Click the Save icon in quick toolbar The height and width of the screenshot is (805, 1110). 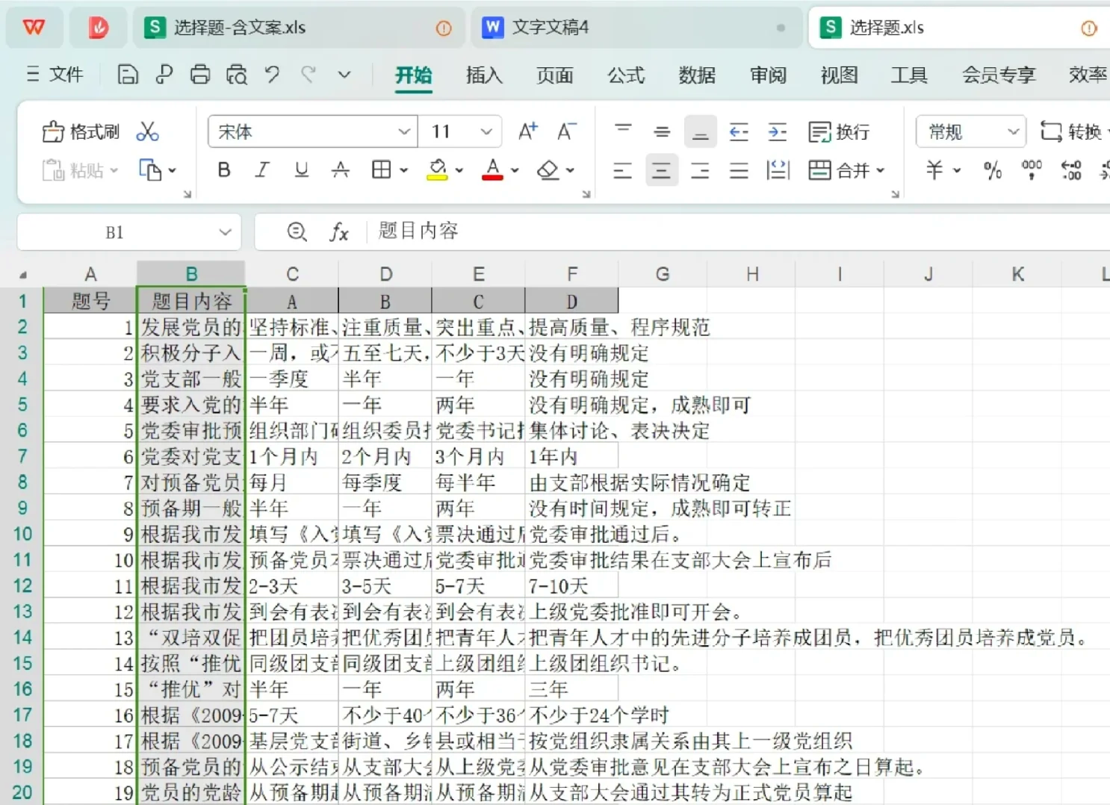pos(128,75)
